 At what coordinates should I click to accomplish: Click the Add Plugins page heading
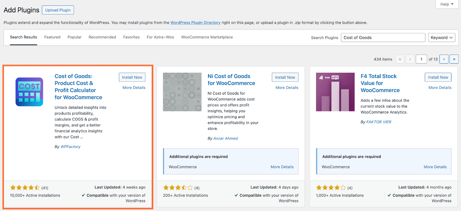[x=21, y=10]
